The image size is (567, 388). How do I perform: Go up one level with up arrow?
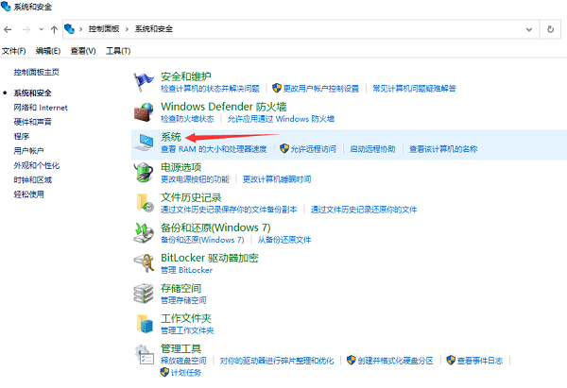pos(54,29)
